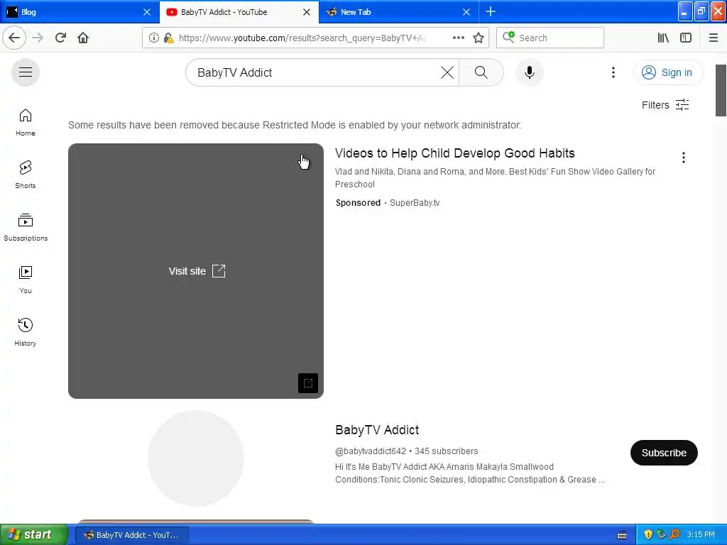727x545 pixels.
Task: Open History in the sidebar
Action: pos(26,332)
